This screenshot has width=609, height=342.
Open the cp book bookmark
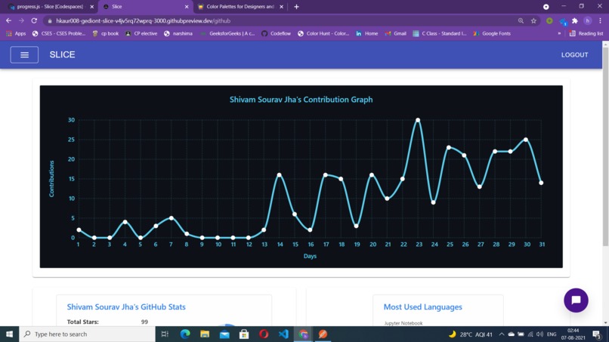[106, 33]
